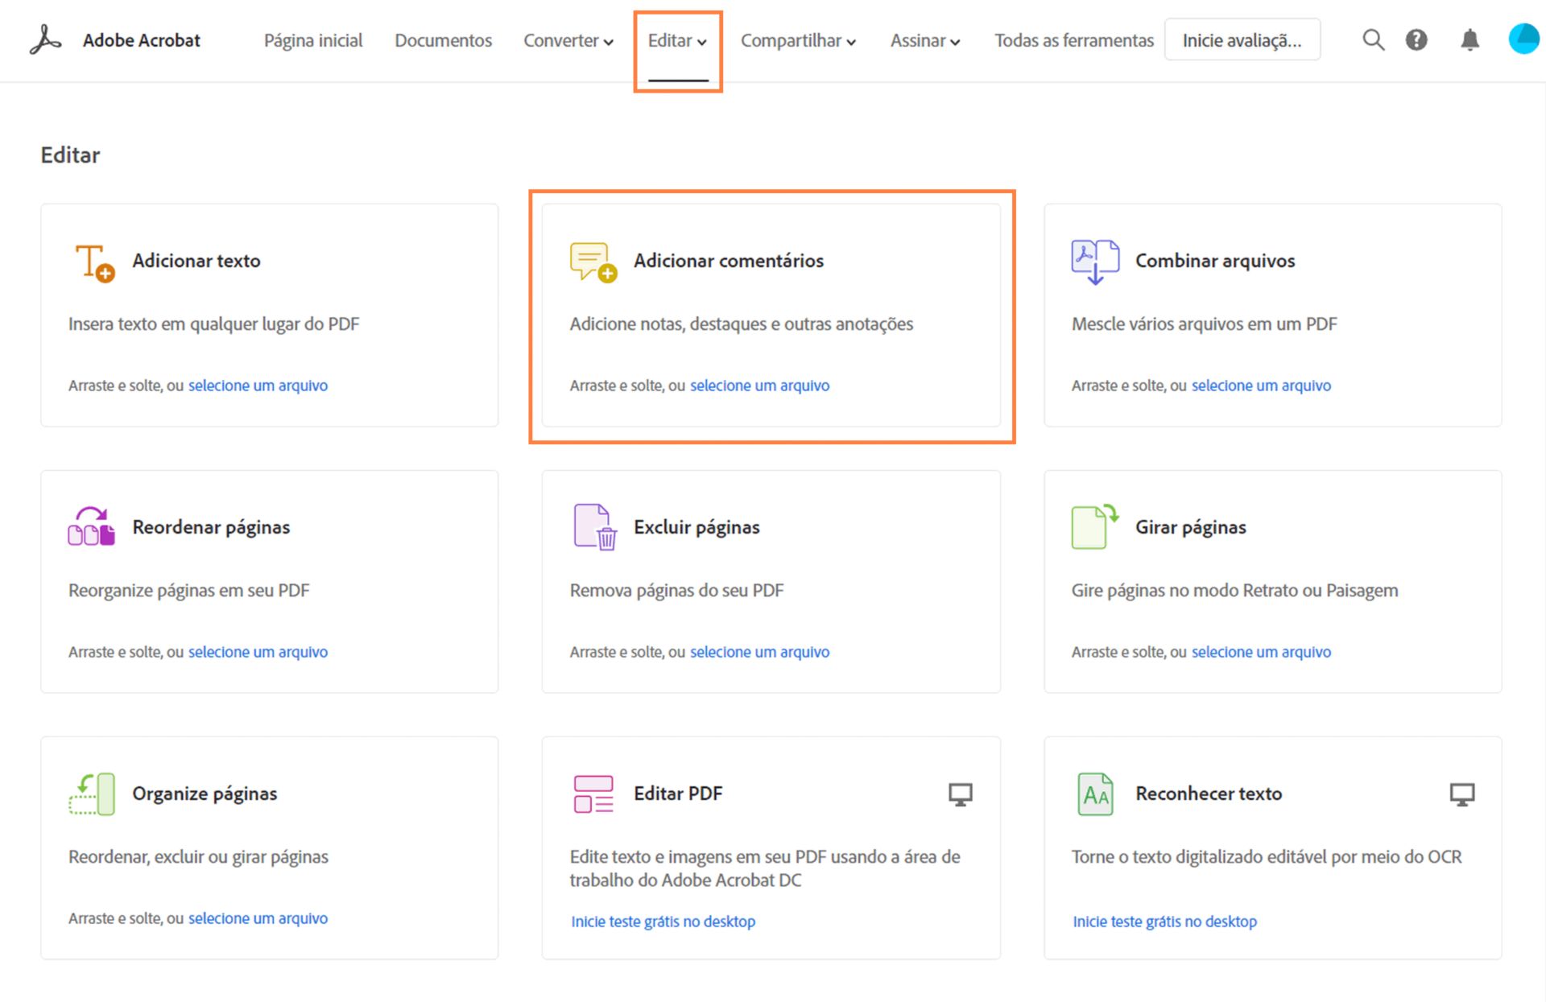The image size is (1546, 1002).
Task: Click 'Torne o texto digitalizado editável' description
Action: coord(1266,856)
